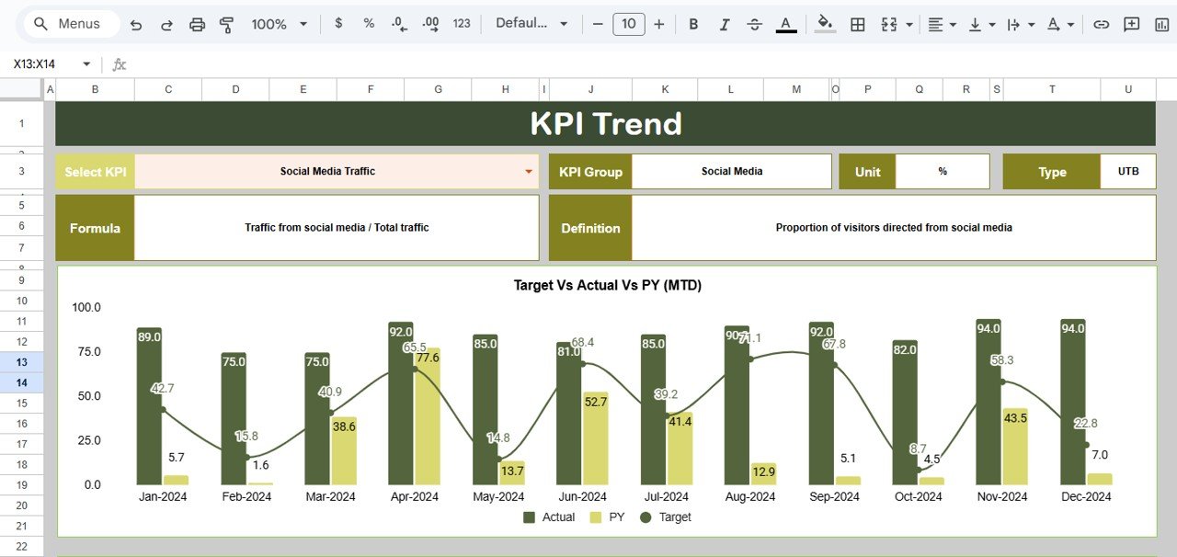Image resolution: width=1177 pixels, height=557 pixels.
Task: Open the Select KPI dropdown showing Social Media Traffic
Action: [x=527, y=171]
